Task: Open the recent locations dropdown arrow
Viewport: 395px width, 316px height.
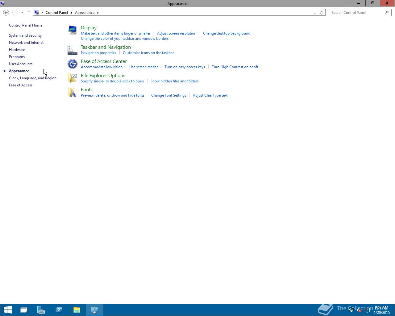Action: click(x=22, y=13)
